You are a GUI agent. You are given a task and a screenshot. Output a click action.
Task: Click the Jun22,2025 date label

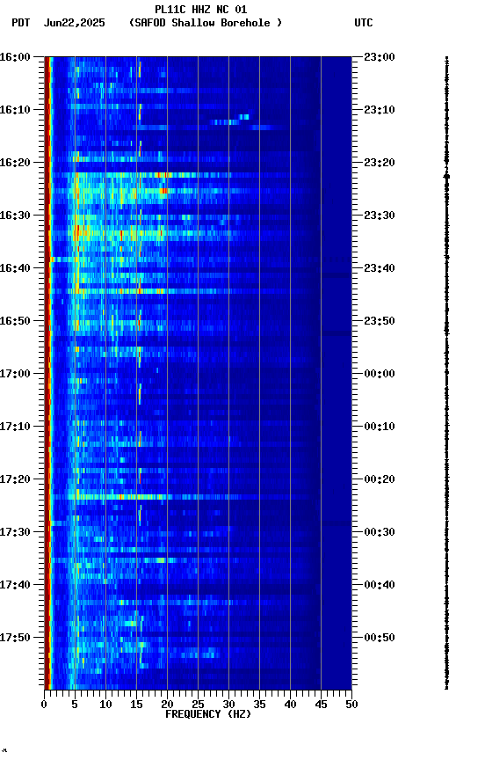[x=75, y=23]
